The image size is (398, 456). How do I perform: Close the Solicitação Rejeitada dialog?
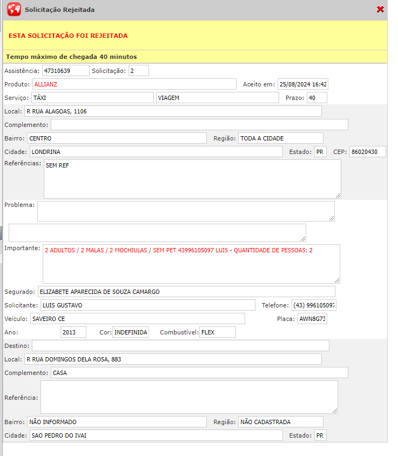click(x=380, y=9)
